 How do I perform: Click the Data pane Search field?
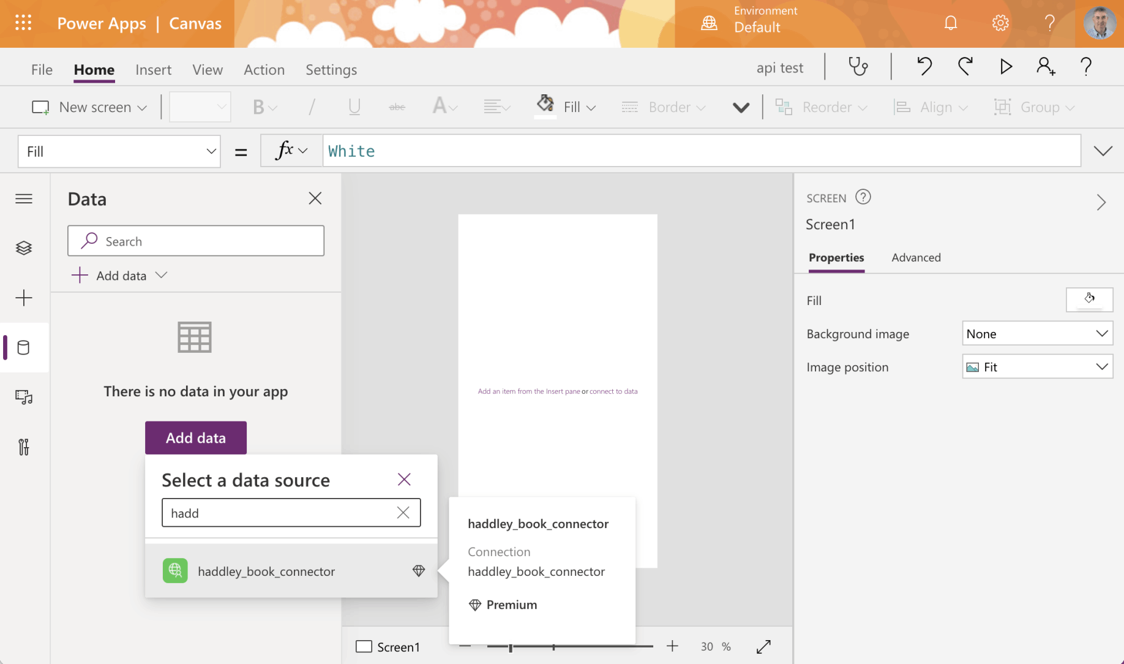pyautogui.click(x=196, y=241)
